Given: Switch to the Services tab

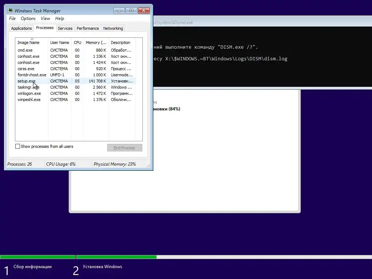Looking at the screenshot, I should (x=65, y=28).
